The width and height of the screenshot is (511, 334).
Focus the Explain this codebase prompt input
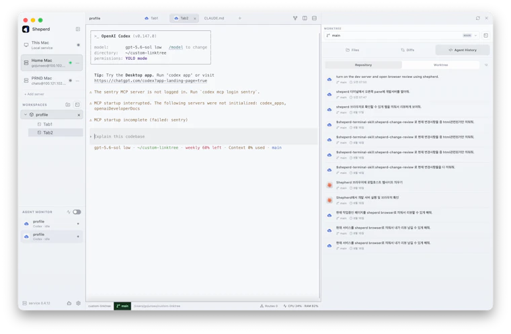pos(204,136)
